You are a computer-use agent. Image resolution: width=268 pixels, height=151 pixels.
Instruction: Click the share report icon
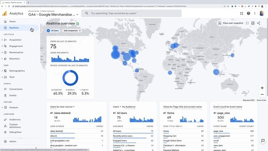pos(259,23)
